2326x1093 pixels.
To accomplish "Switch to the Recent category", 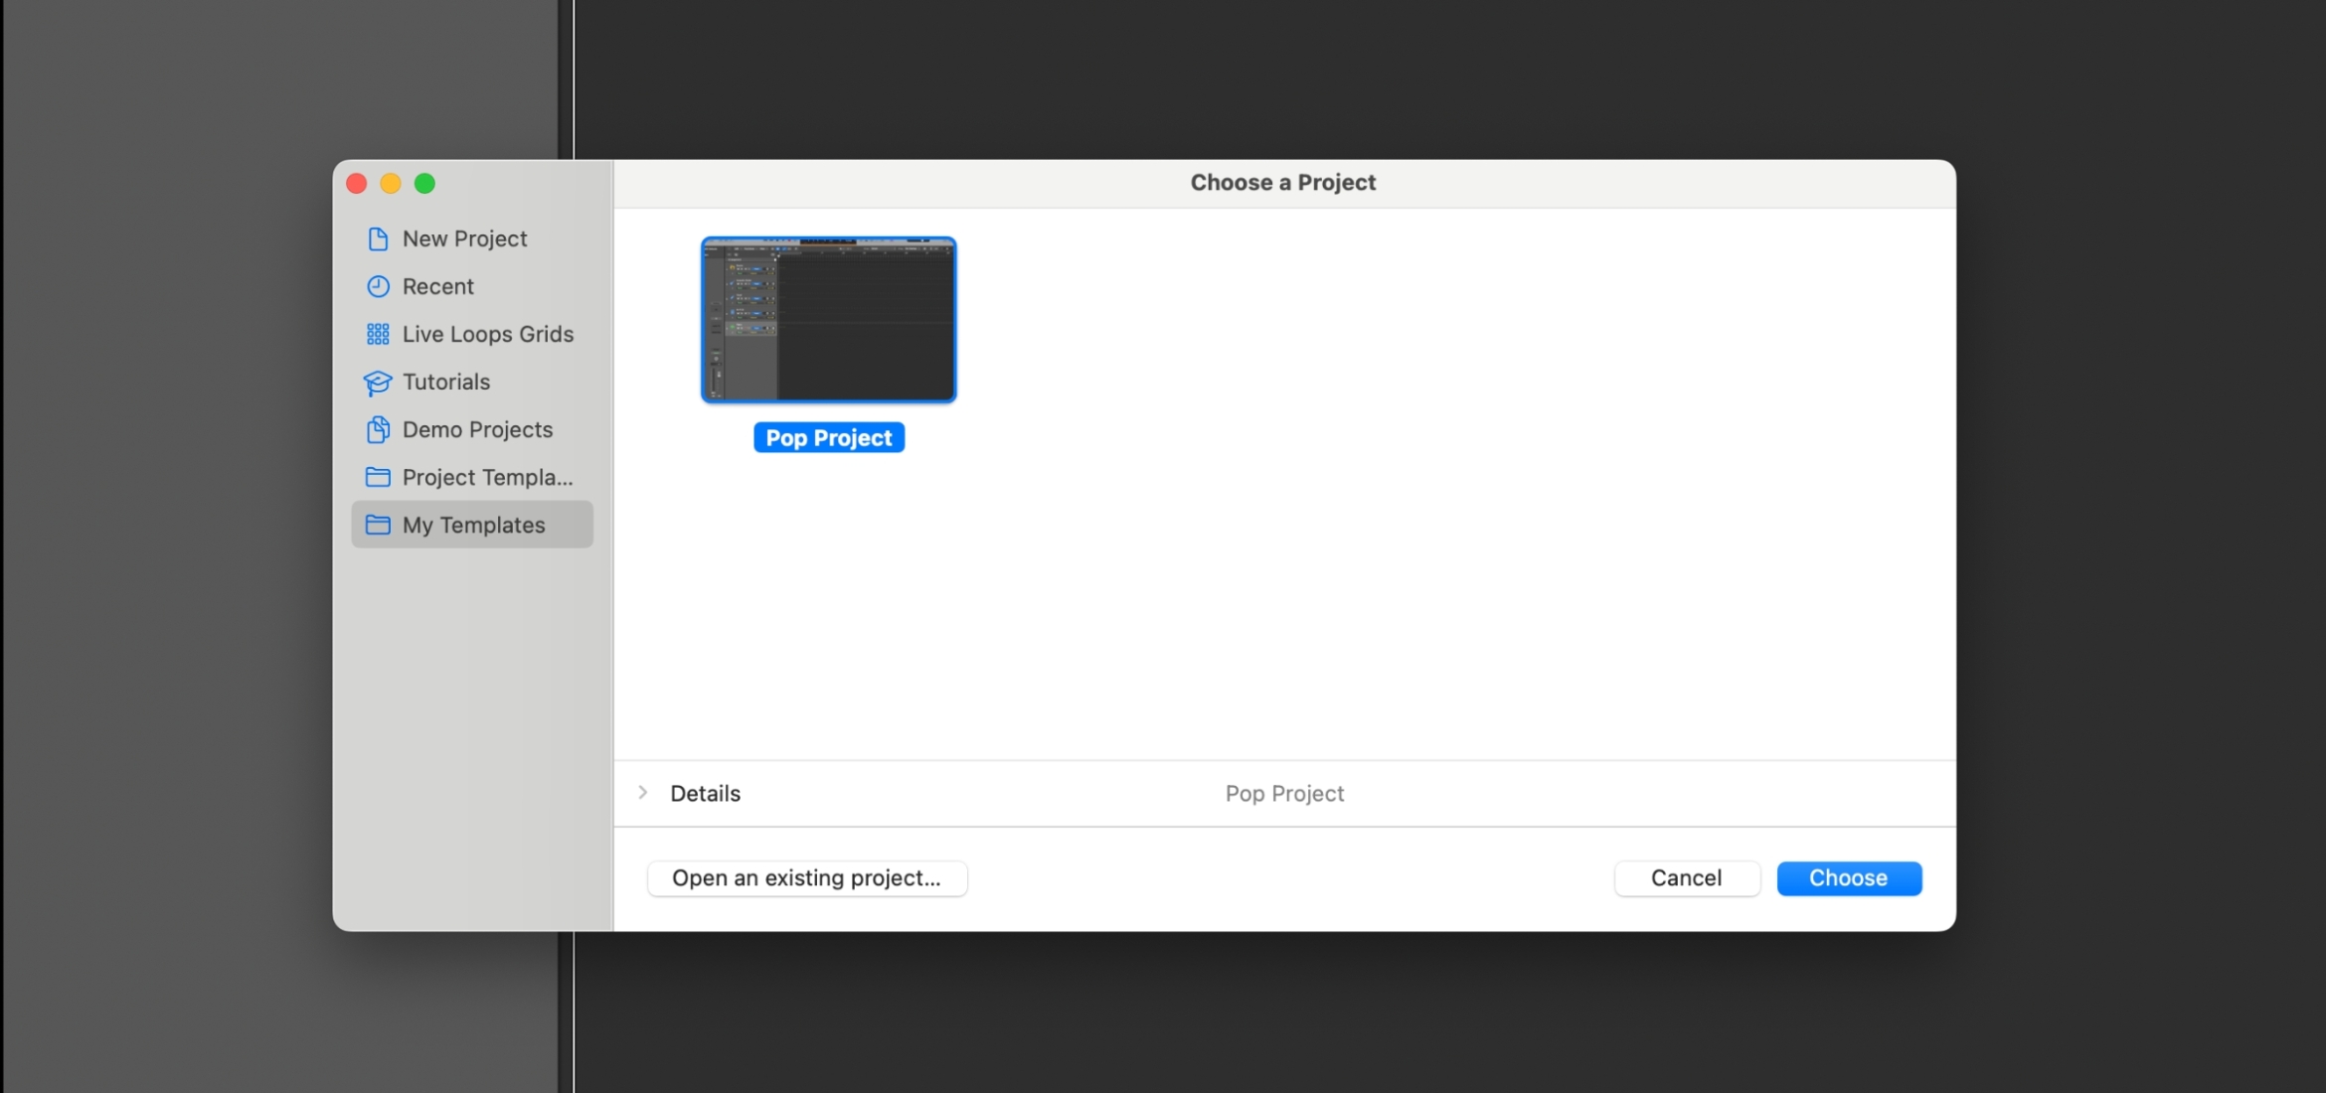I will 437,286.
